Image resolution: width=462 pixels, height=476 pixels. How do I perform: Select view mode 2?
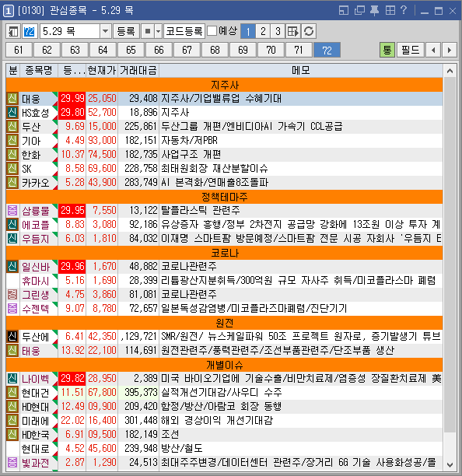pos(263,31)
